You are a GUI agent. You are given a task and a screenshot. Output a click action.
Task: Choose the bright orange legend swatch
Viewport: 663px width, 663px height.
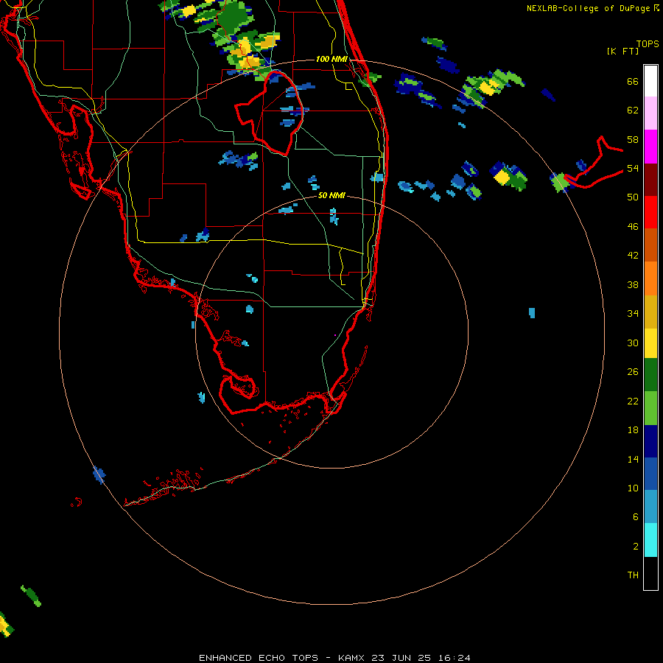click(x=650, y=278)
